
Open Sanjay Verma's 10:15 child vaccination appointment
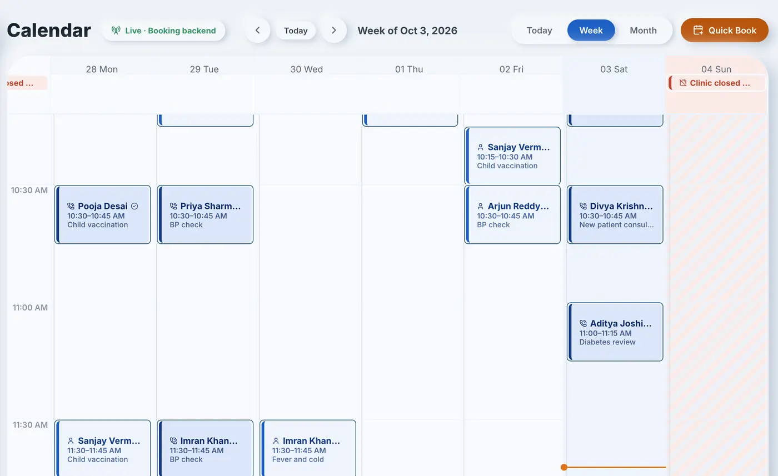click(x=512, y=156)
